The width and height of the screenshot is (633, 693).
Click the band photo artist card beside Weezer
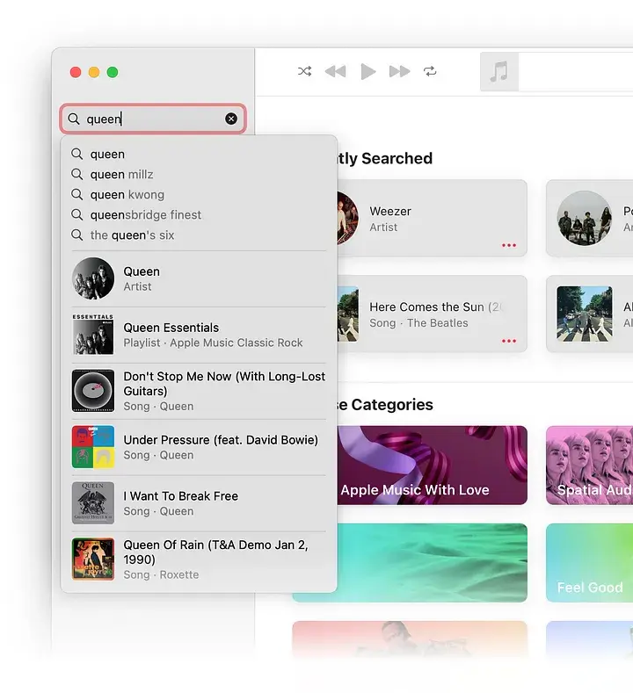click(590, 218)
